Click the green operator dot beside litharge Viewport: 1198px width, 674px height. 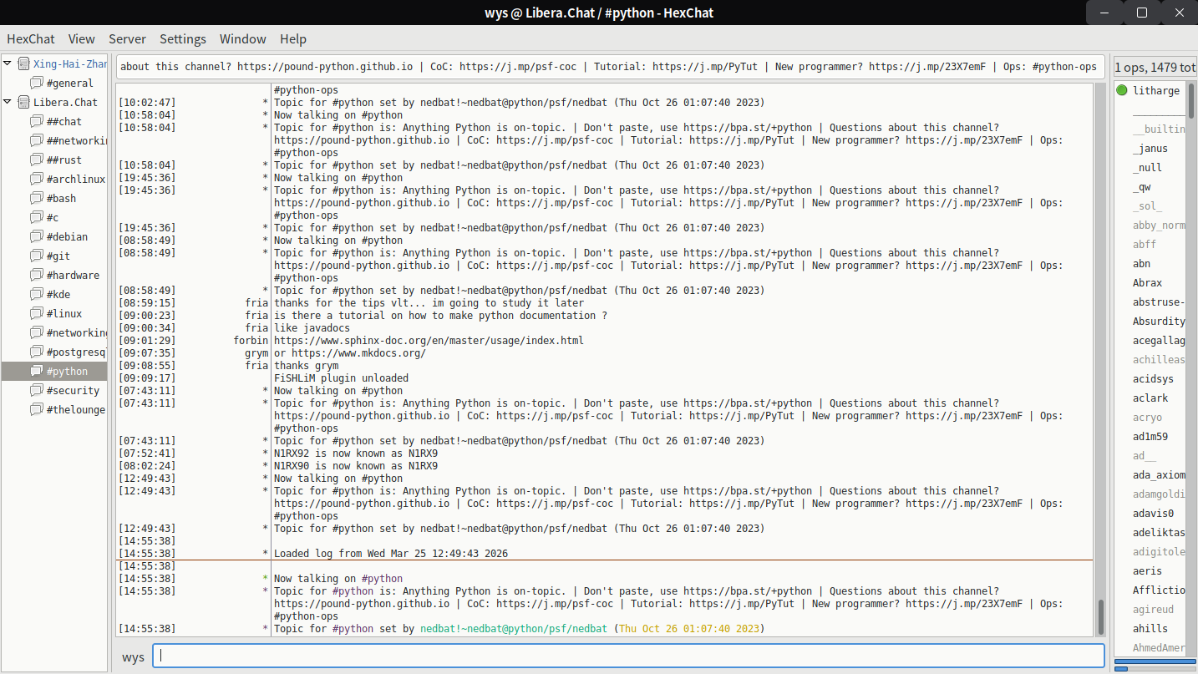[x=1121, y=91]
